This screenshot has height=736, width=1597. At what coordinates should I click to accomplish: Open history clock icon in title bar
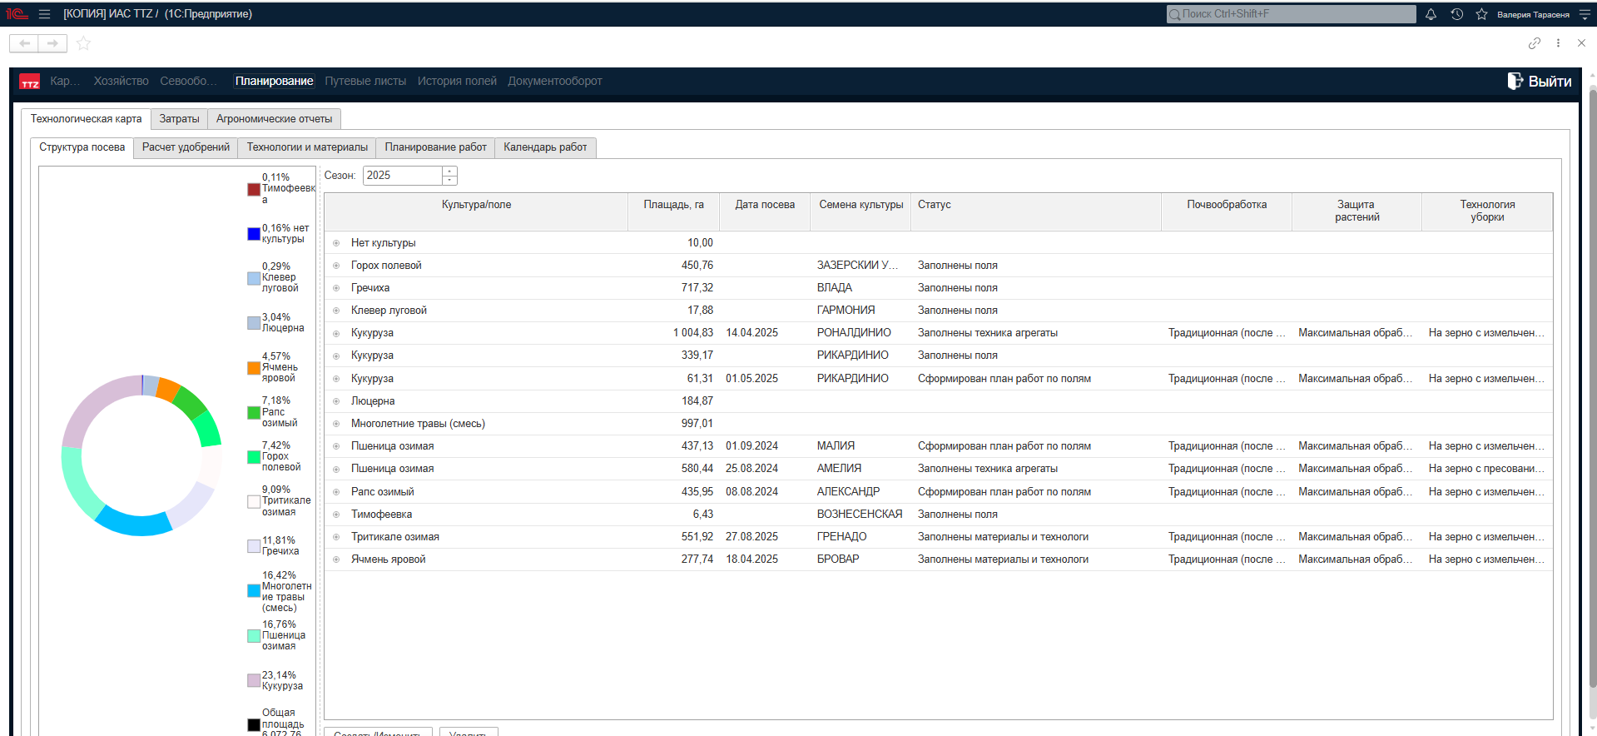click(1456, 14)
